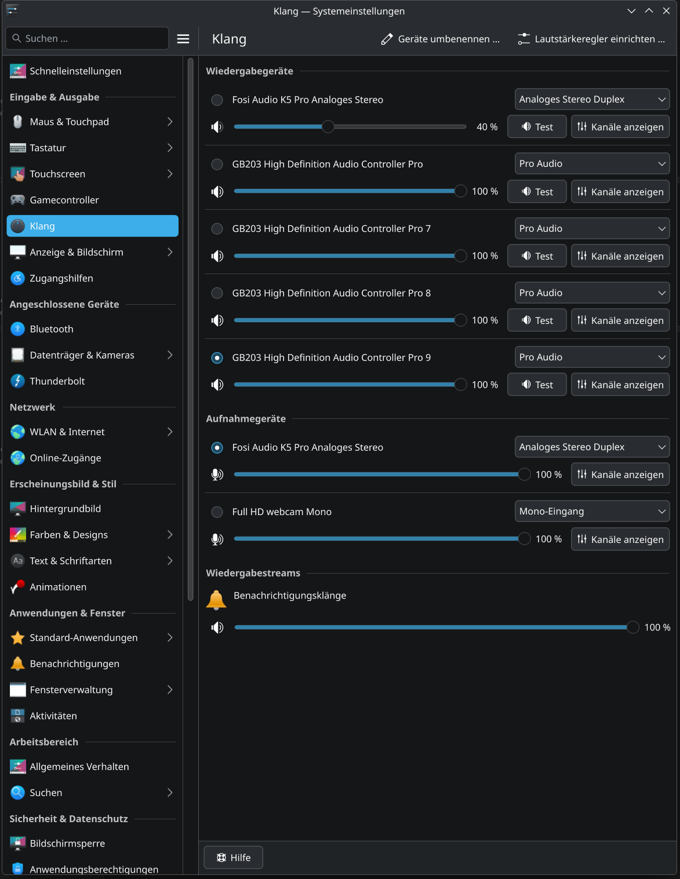Image resolution: width=680 pixels, height=879 pixels.
Task: Click the pencil icon for Geräte umbenennen
Action: 387,39
